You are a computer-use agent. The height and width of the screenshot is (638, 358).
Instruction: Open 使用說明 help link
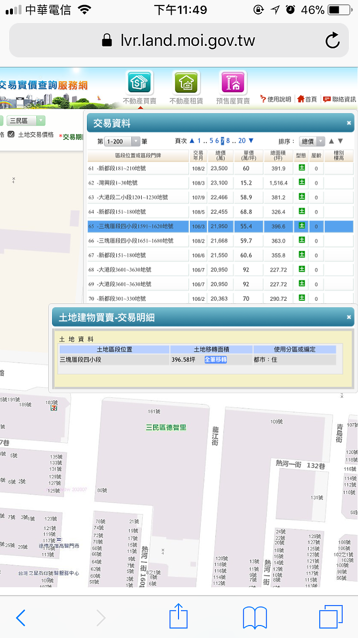click(276, 100)
